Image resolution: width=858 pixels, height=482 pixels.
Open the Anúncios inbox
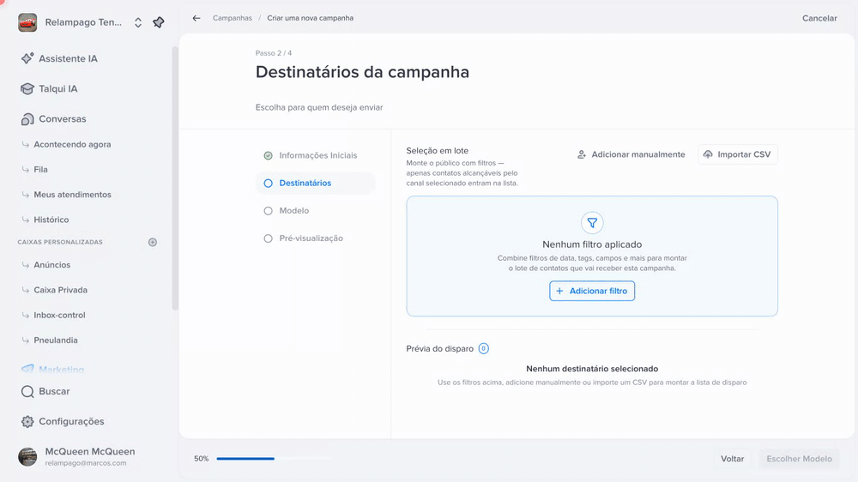point(52,265)
